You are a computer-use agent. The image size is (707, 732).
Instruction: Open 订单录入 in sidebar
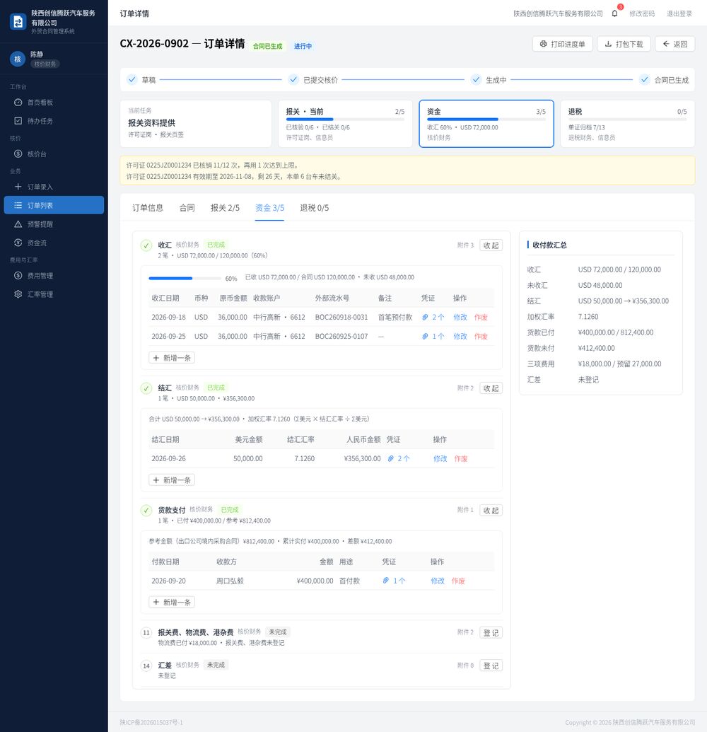(x=54, y=187)
